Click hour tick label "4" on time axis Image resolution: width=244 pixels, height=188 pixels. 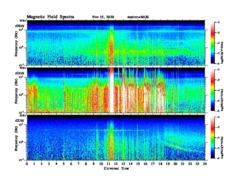pos(56,164)
